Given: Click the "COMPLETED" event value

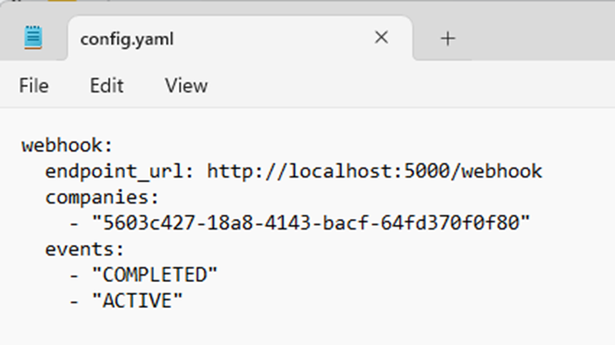Looking at the screenshot, I should (155, 275).
